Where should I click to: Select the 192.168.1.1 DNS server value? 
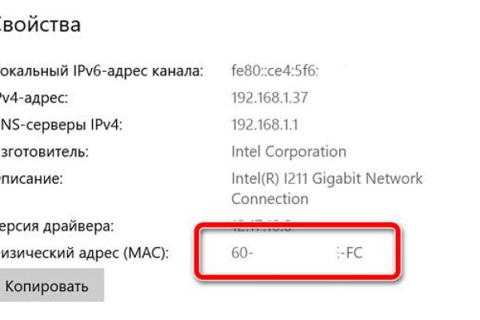265,124
